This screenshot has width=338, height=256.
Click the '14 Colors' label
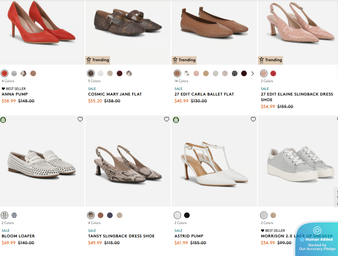coord(181,81)
